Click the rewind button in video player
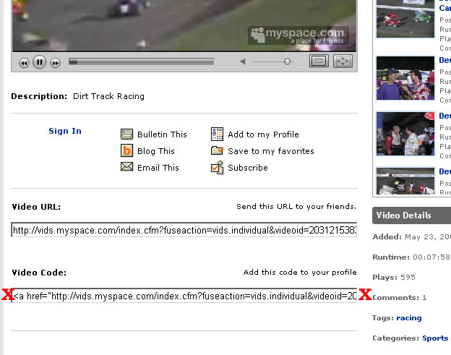 pyautogui.click(x=24, y=63)
